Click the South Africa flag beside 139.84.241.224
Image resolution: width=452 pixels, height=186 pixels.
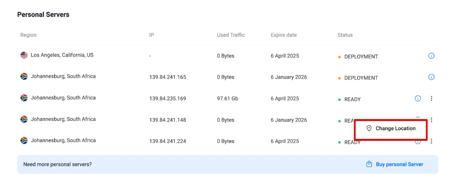click(x=24, y=141)
